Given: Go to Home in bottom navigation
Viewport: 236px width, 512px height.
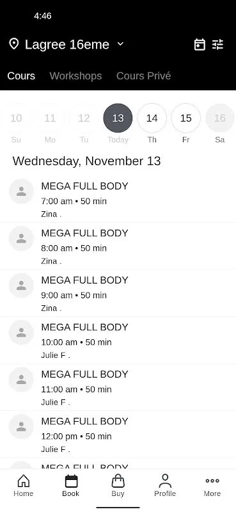Looking at the screenshot, I should pos(24,486).
